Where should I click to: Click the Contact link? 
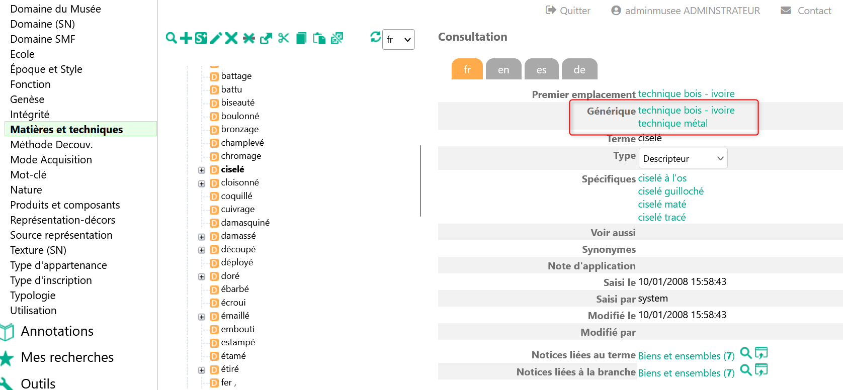tap(814, 11)
